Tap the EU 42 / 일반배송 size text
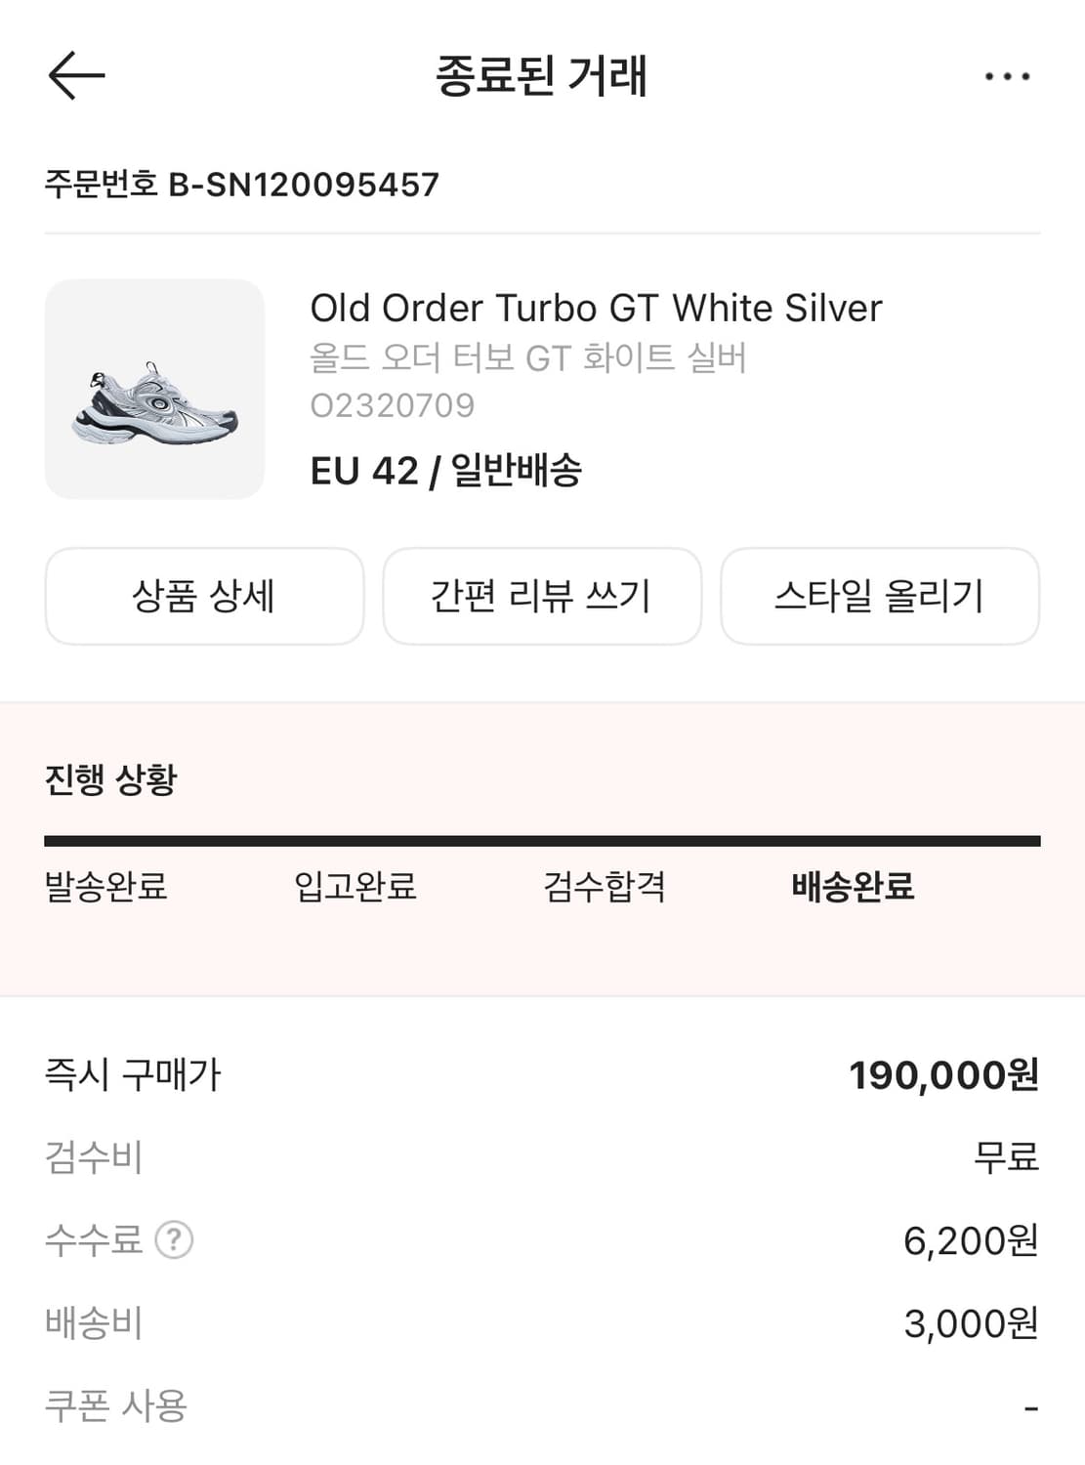Screen dimensions: 1085x1465 click(x=446, y=471)
